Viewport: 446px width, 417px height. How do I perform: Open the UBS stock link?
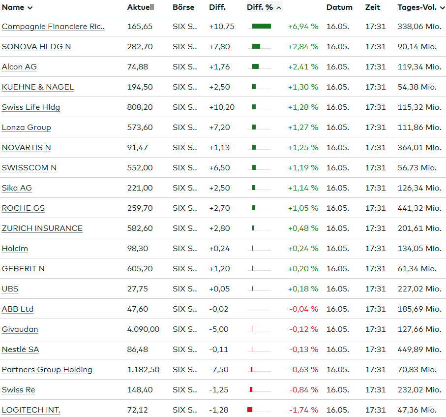coord(10,289)
